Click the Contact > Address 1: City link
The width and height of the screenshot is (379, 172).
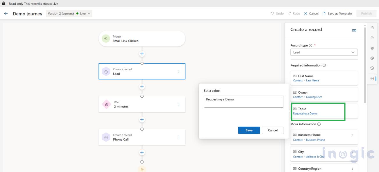(308, 157)
